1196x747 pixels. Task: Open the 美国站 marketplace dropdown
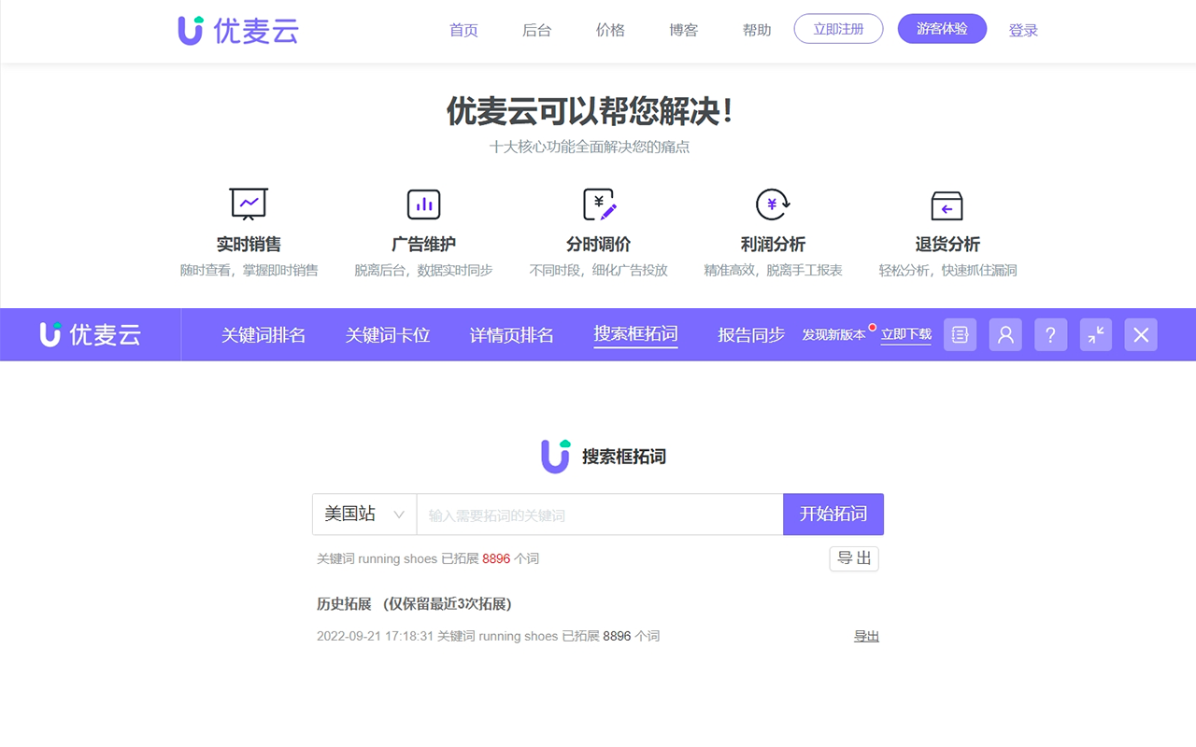click(x=363, y=514)
